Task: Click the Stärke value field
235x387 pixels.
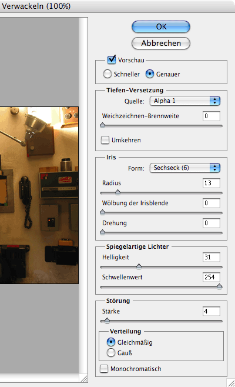Action: pos(211,311)
